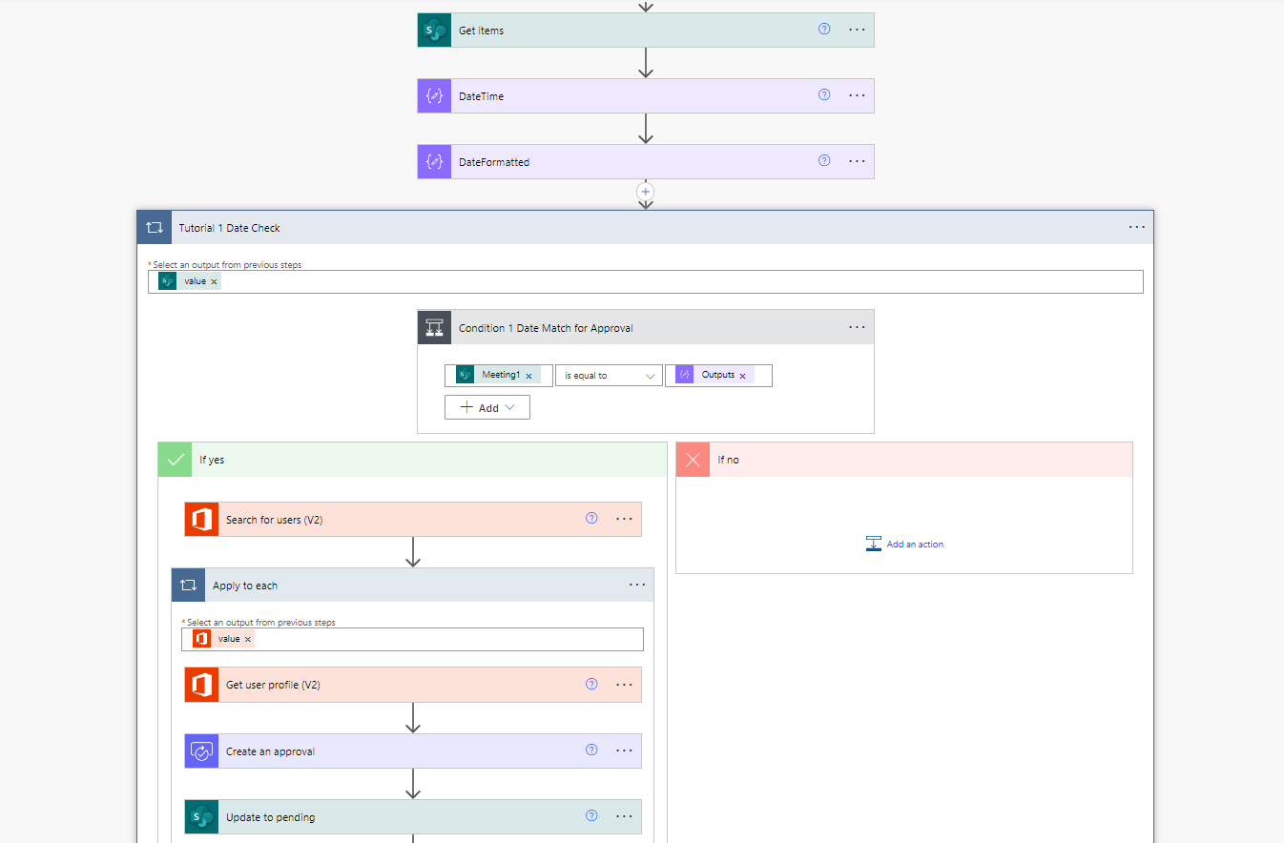
Task: Collapse the If no branch header
Action: point(904,460)
